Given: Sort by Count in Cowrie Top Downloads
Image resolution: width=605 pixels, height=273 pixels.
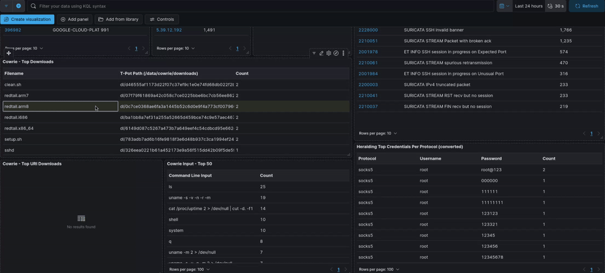Looking at the screenshot, I should click(x=242, y=74).
